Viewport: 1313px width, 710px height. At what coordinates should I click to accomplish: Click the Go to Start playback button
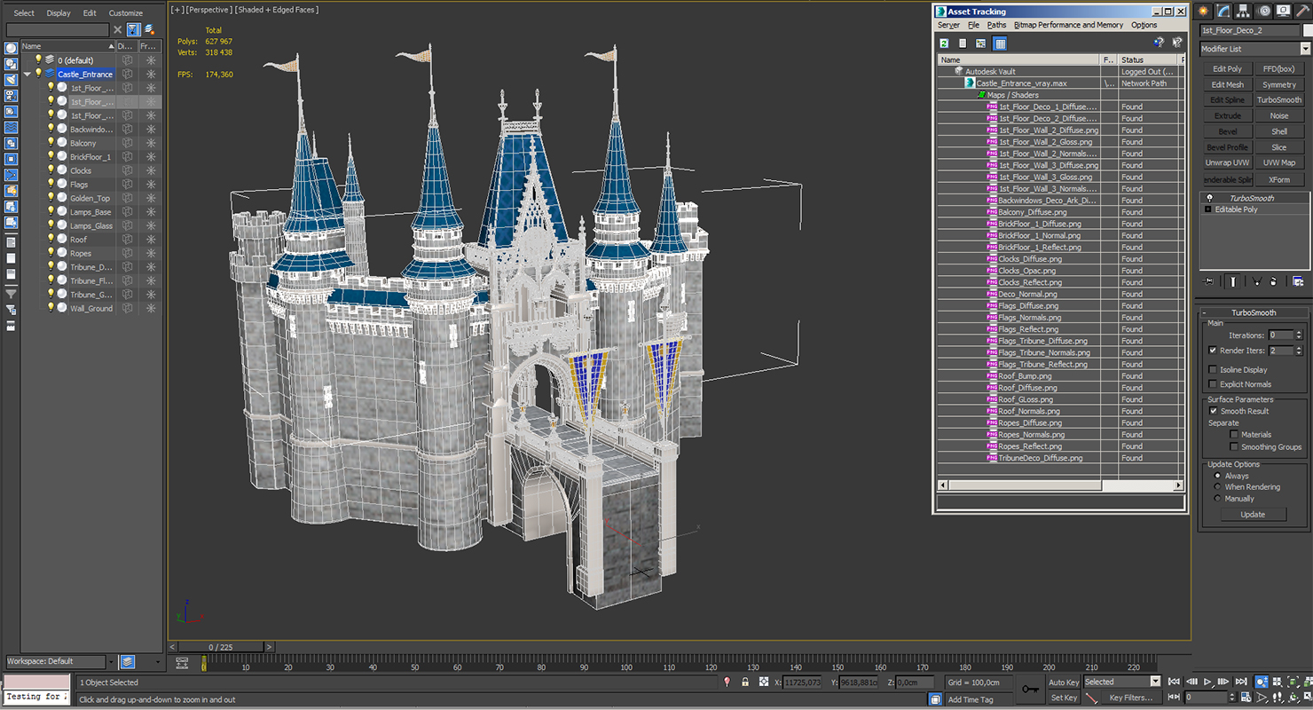pos(1174,682)
